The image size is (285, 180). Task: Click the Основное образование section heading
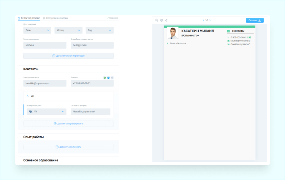pyautogui.click(x=41, y=160)
